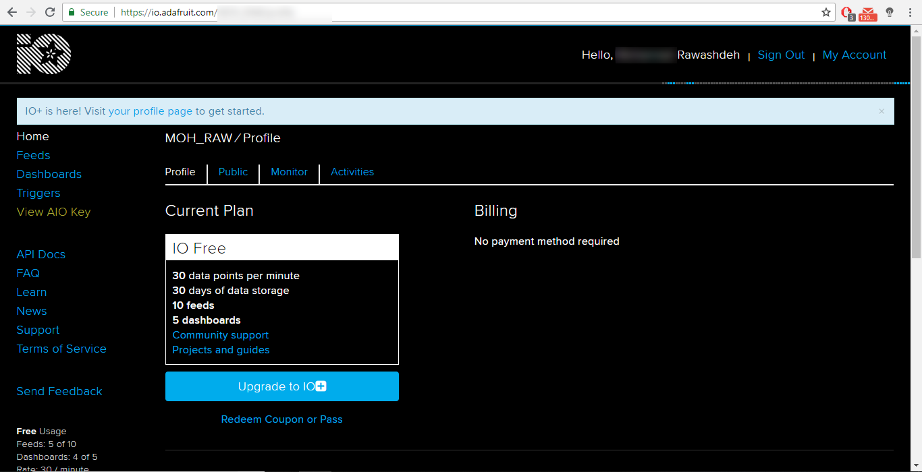
Task: Open Dashboards in the sidebar
Action: (49, 174)
